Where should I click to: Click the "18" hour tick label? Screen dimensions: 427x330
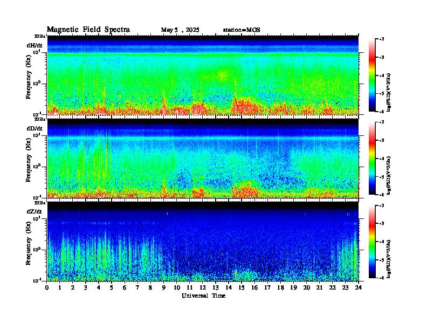tap(280, 287)
